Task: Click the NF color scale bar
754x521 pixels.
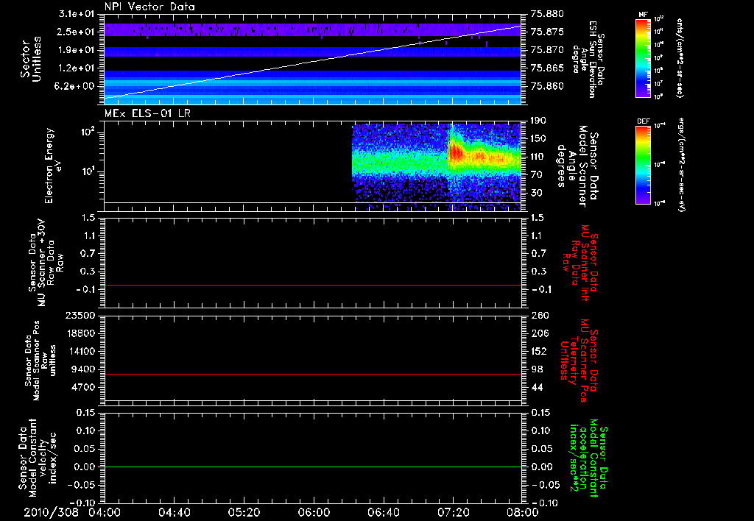Action: (642, 58)
